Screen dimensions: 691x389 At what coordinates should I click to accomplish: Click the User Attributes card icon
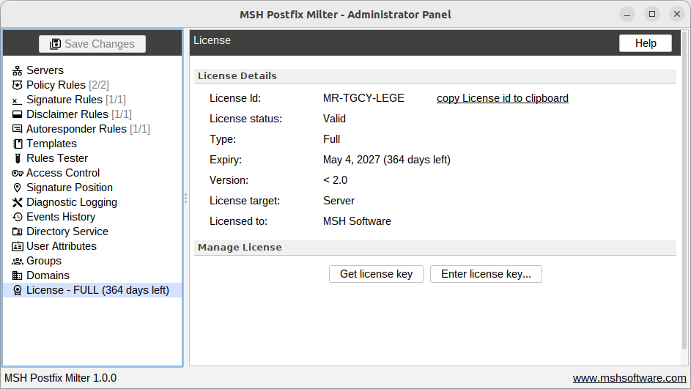click(x=17, y=246)
